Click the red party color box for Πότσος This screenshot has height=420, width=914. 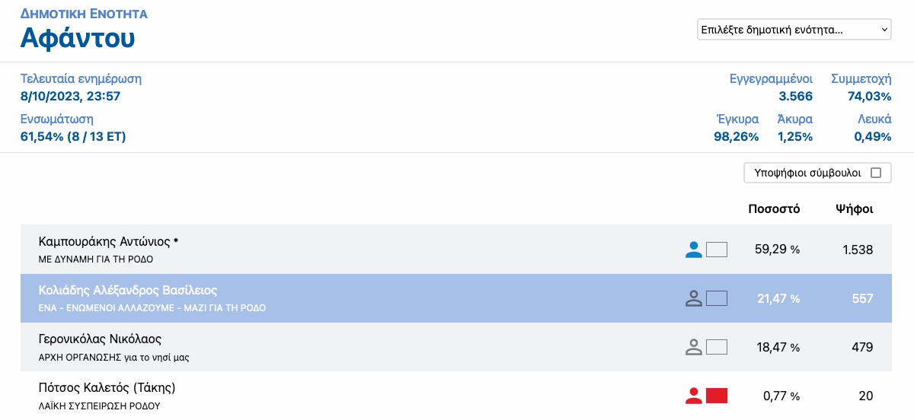point(717,396)
